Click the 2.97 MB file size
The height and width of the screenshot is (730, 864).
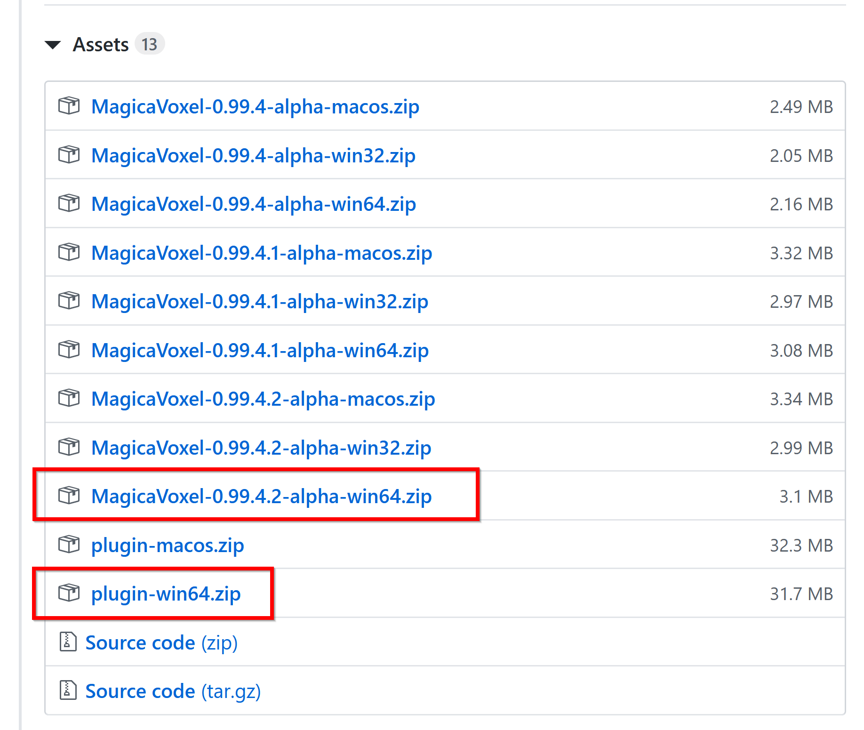coord(801,302)
